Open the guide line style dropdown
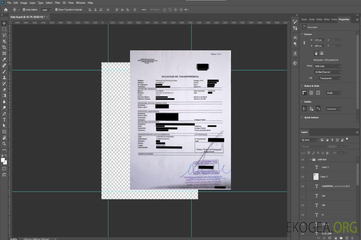The image size is (361, 240). click(x=333, y=109)
